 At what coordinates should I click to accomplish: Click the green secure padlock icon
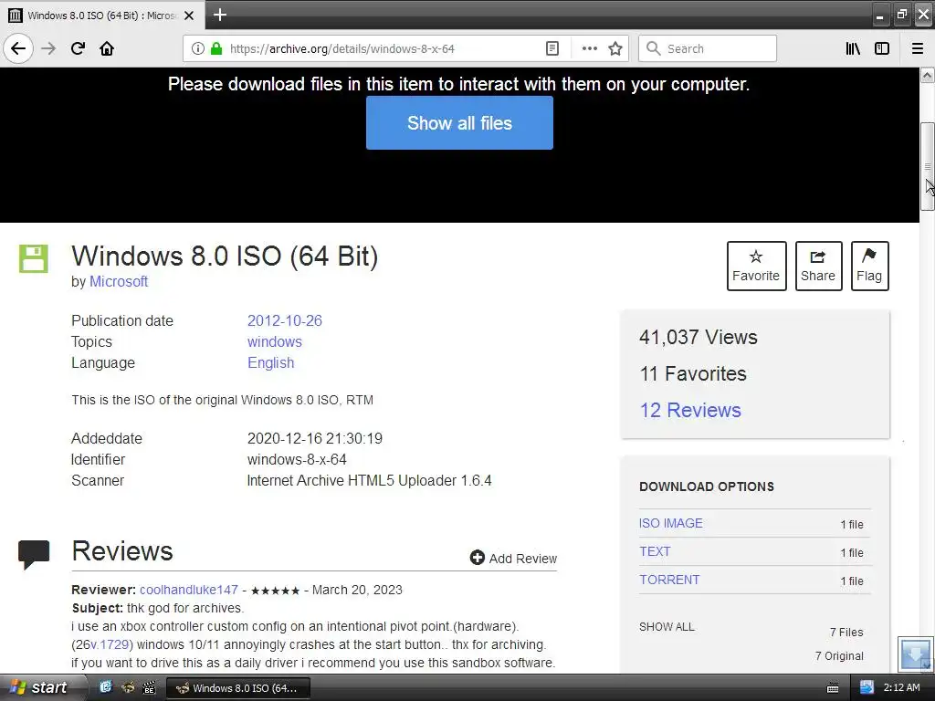tap(215, 49)
